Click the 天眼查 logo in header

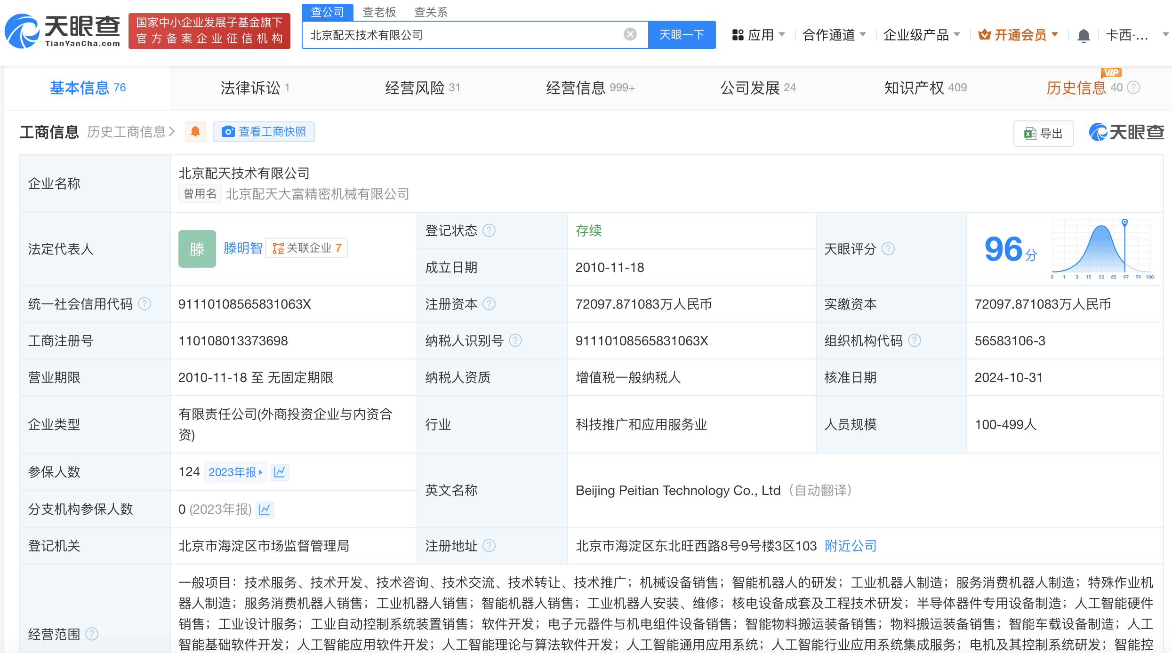pos(63,31)
